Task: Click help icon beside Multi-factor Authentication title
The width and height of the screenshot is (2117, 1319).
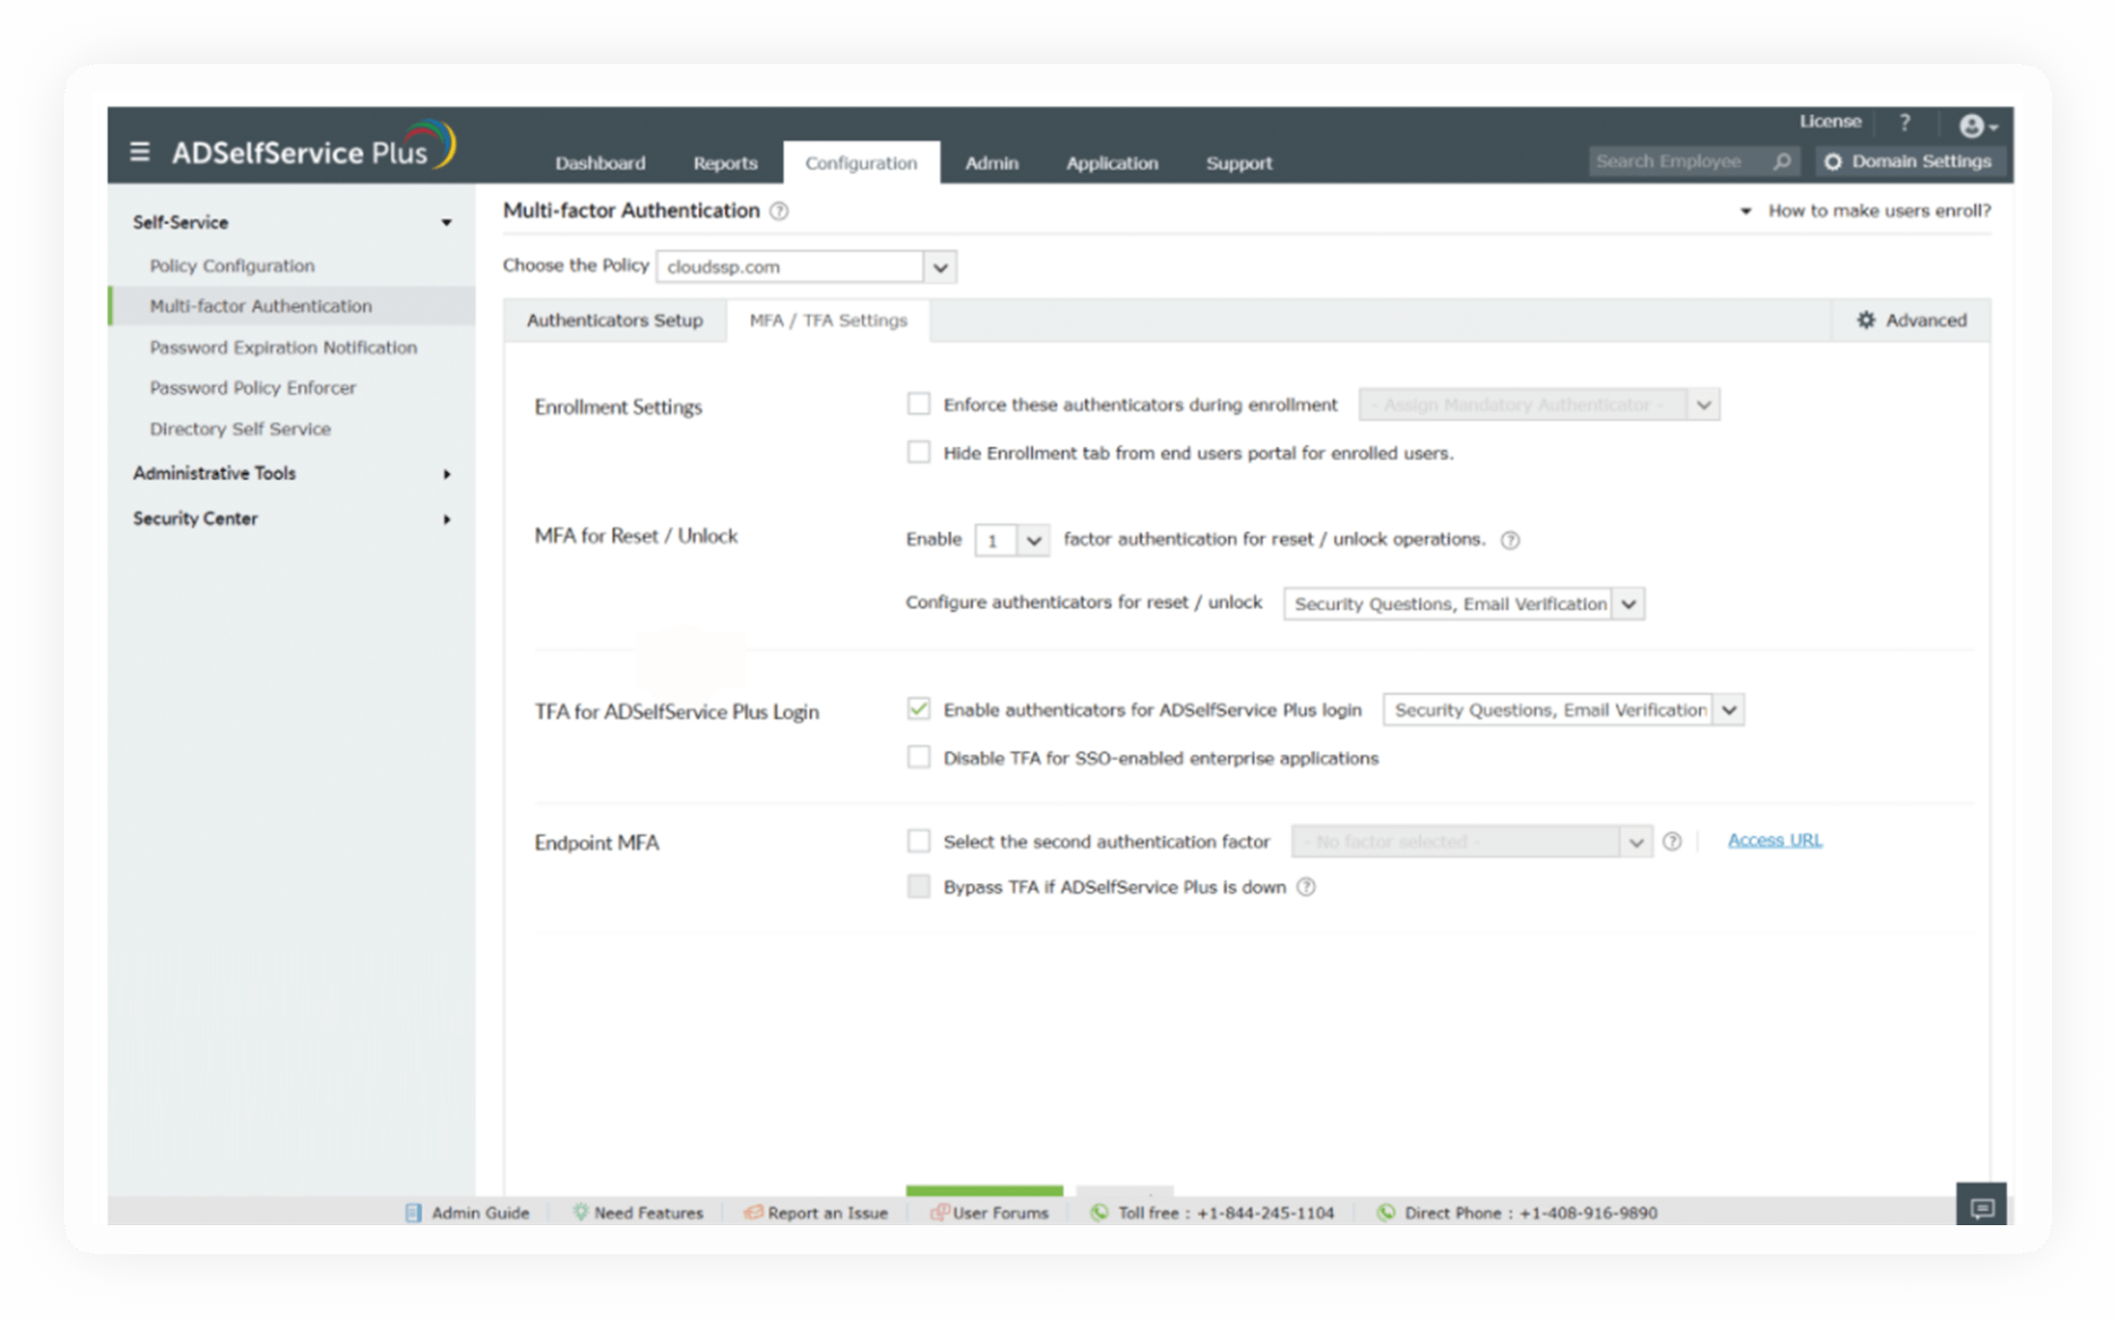Action: (779, 212)
